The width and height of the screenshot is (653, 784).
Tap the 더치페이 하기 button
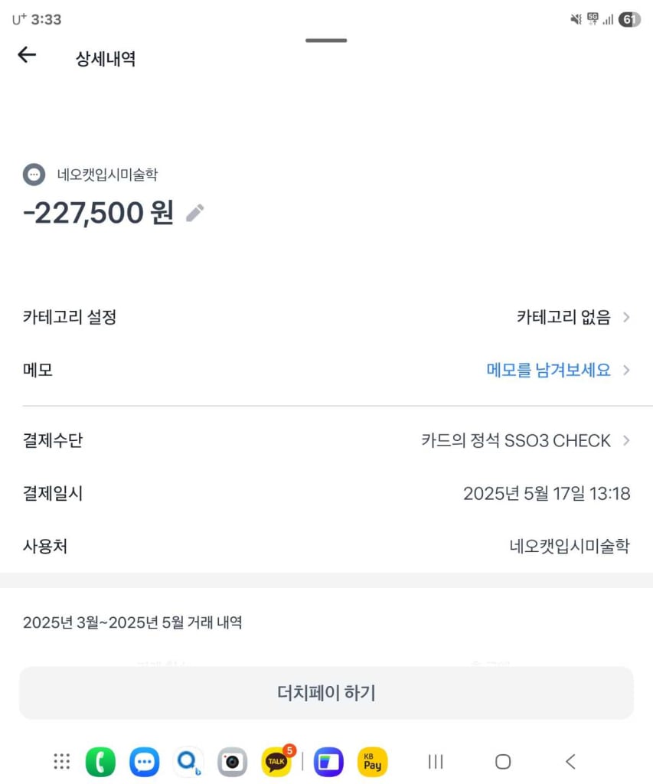pos(326,693)
